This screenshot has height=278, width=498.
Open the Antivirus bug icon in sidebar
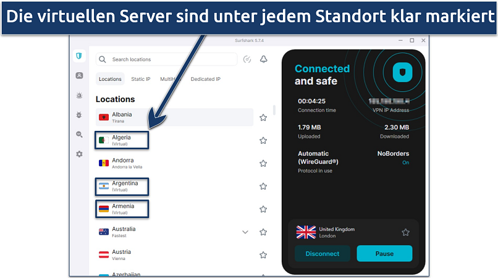(79, 115)
